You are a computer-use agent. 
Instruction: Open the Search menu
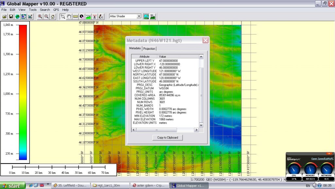(x=45, y=10)
